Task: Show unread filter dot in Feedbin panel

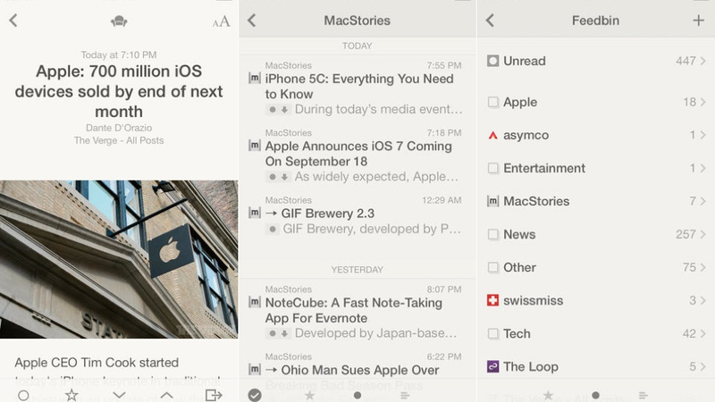Action: [595, 395]
